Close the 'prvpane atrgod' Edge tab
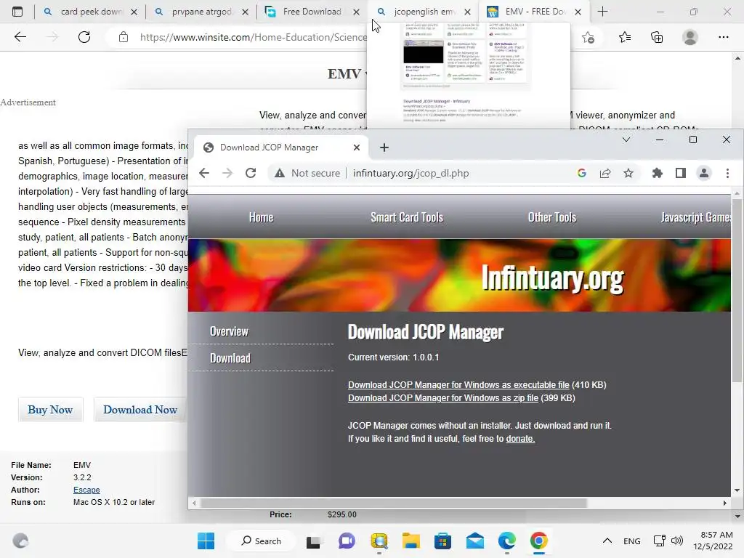The image size is (744, 558). (x=246, y=12)
